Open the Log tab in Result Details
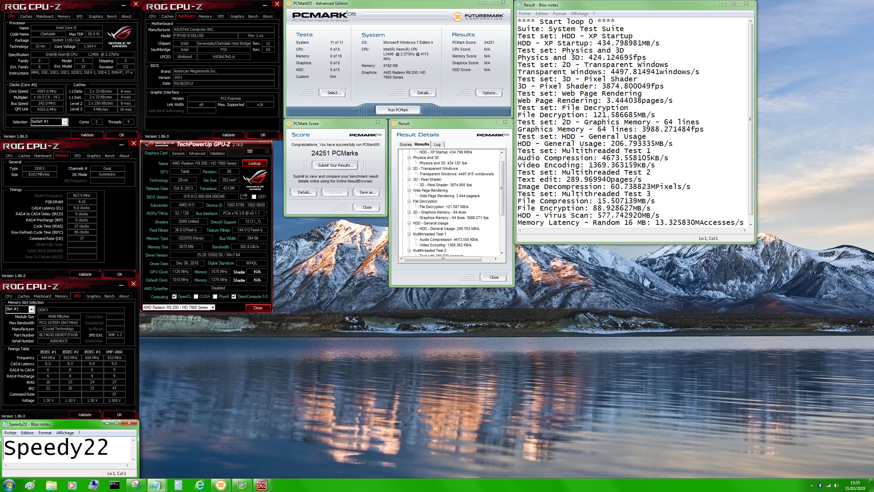 point(437,145)
